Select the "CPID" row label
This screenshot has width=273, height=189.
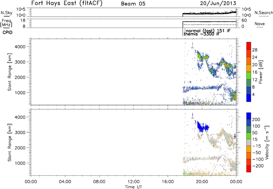pos(8,32)
